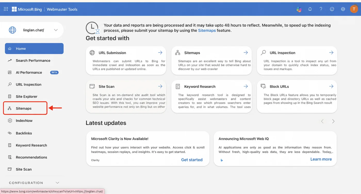Image resolution: width=361 pixels, height=194 pixels.
Task: Click the AI Performance chart icon
Action: tap(10, 72)
